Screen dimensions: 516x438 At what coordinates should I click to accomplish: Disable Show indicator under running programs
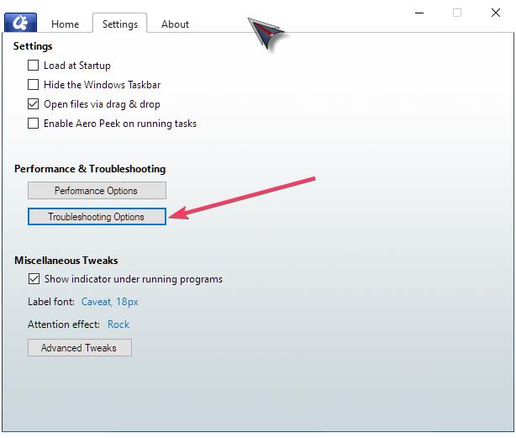(34, 279)
